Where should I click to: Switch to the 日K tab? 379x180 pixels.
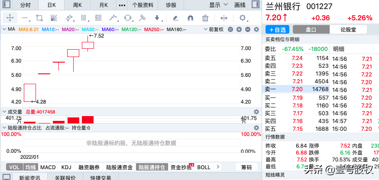52,5
